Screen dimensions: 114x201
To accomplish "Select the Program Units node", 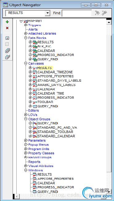I will [x=39, y=149].
